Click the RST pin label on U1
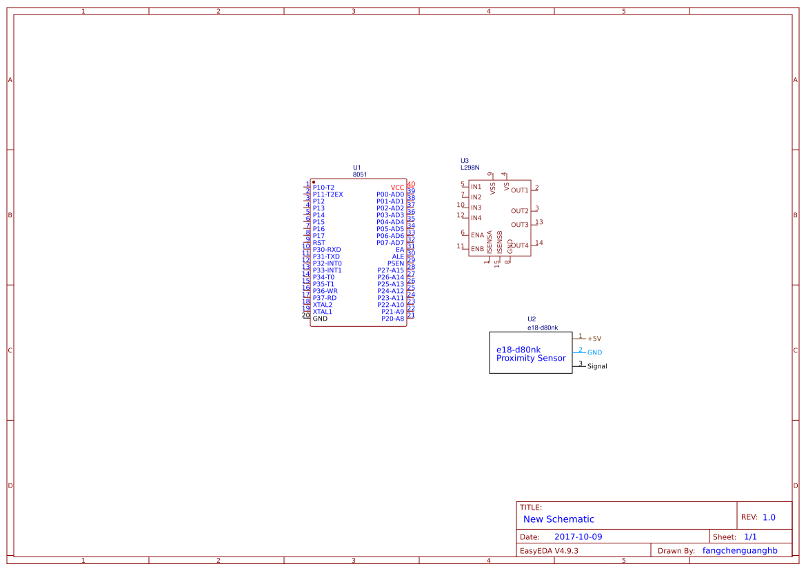806x571 pixels. coord(321,242)
